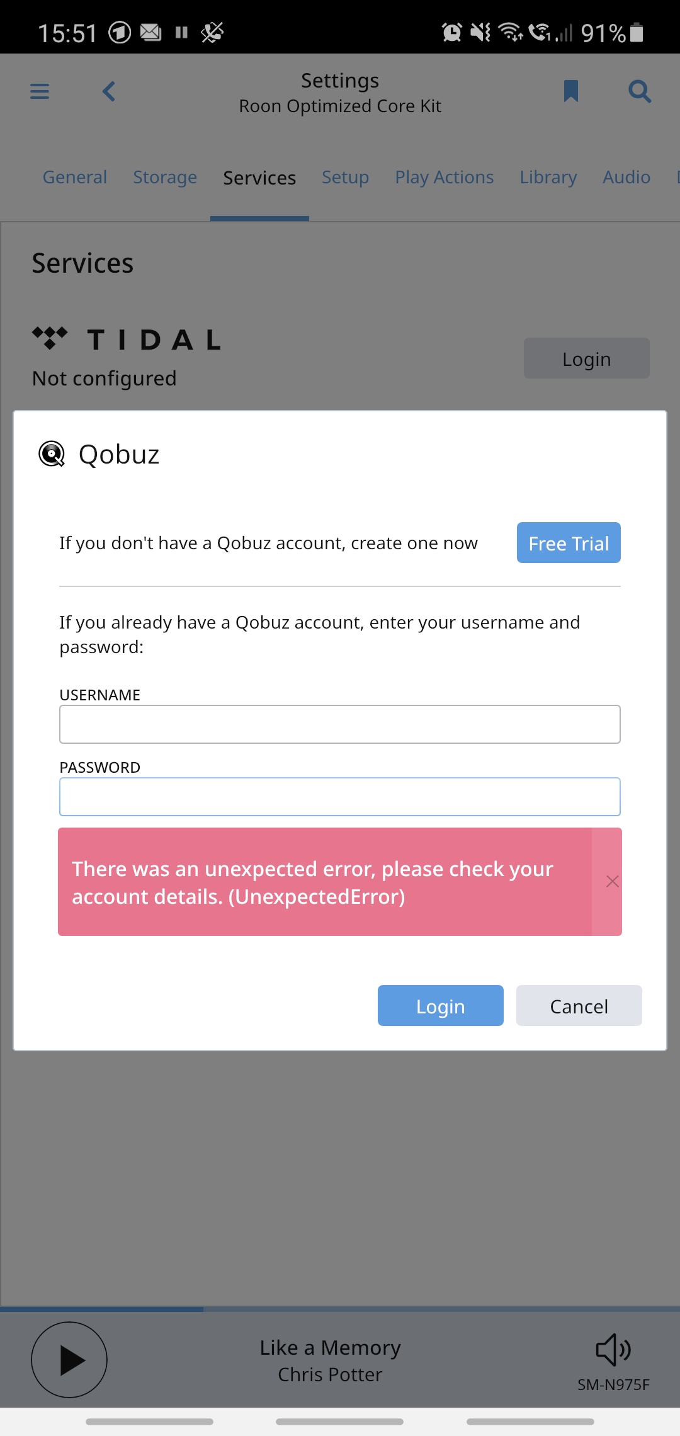
Task: Select the Play Actions tab
Action: (x=445, y=177)
